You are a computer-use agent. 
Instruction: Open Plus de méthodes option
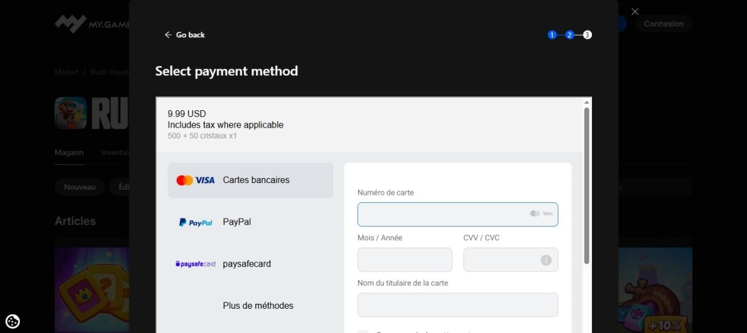(250, 306)
